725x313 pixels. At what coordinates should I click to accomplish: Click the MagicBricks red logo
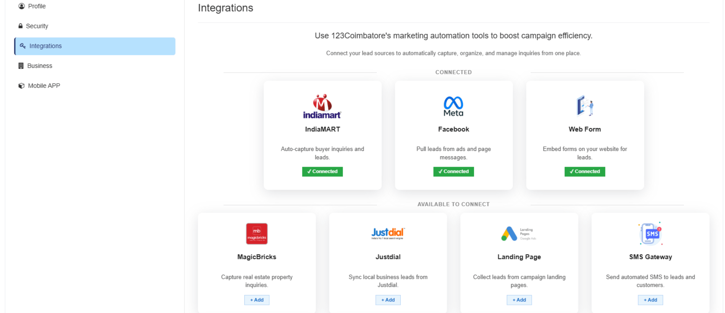tap(257, 234)
